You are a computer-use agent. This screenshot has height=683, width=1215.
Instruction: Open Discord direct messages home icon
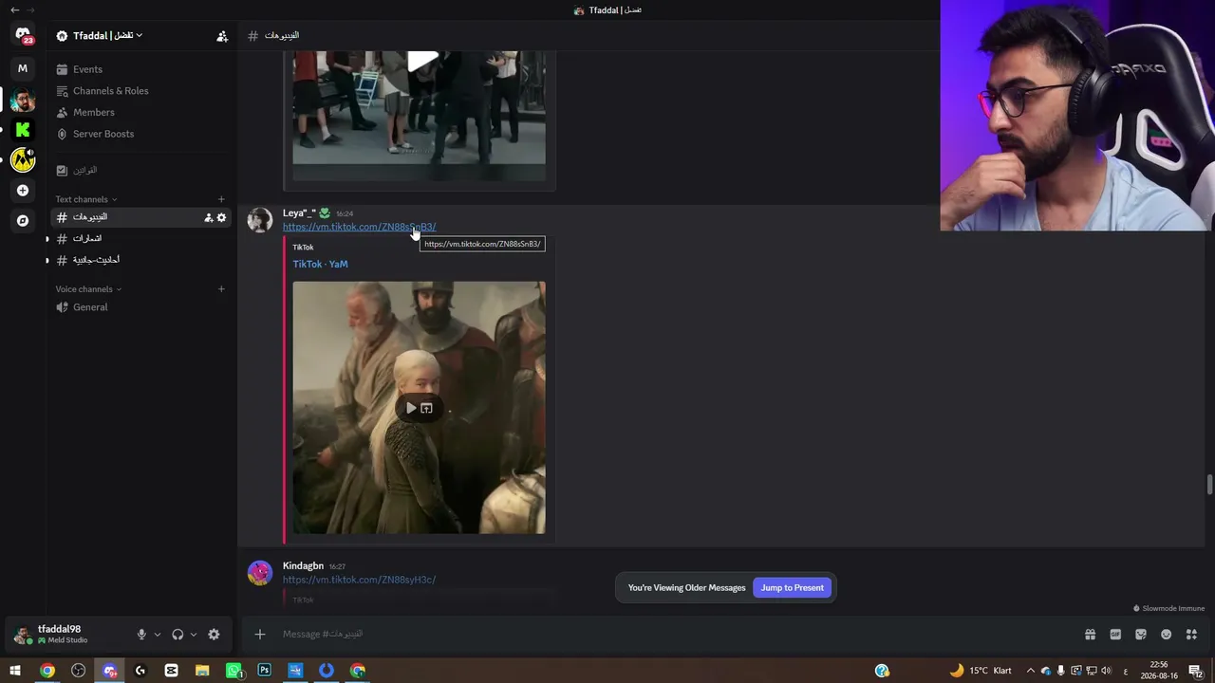[23, 35]
